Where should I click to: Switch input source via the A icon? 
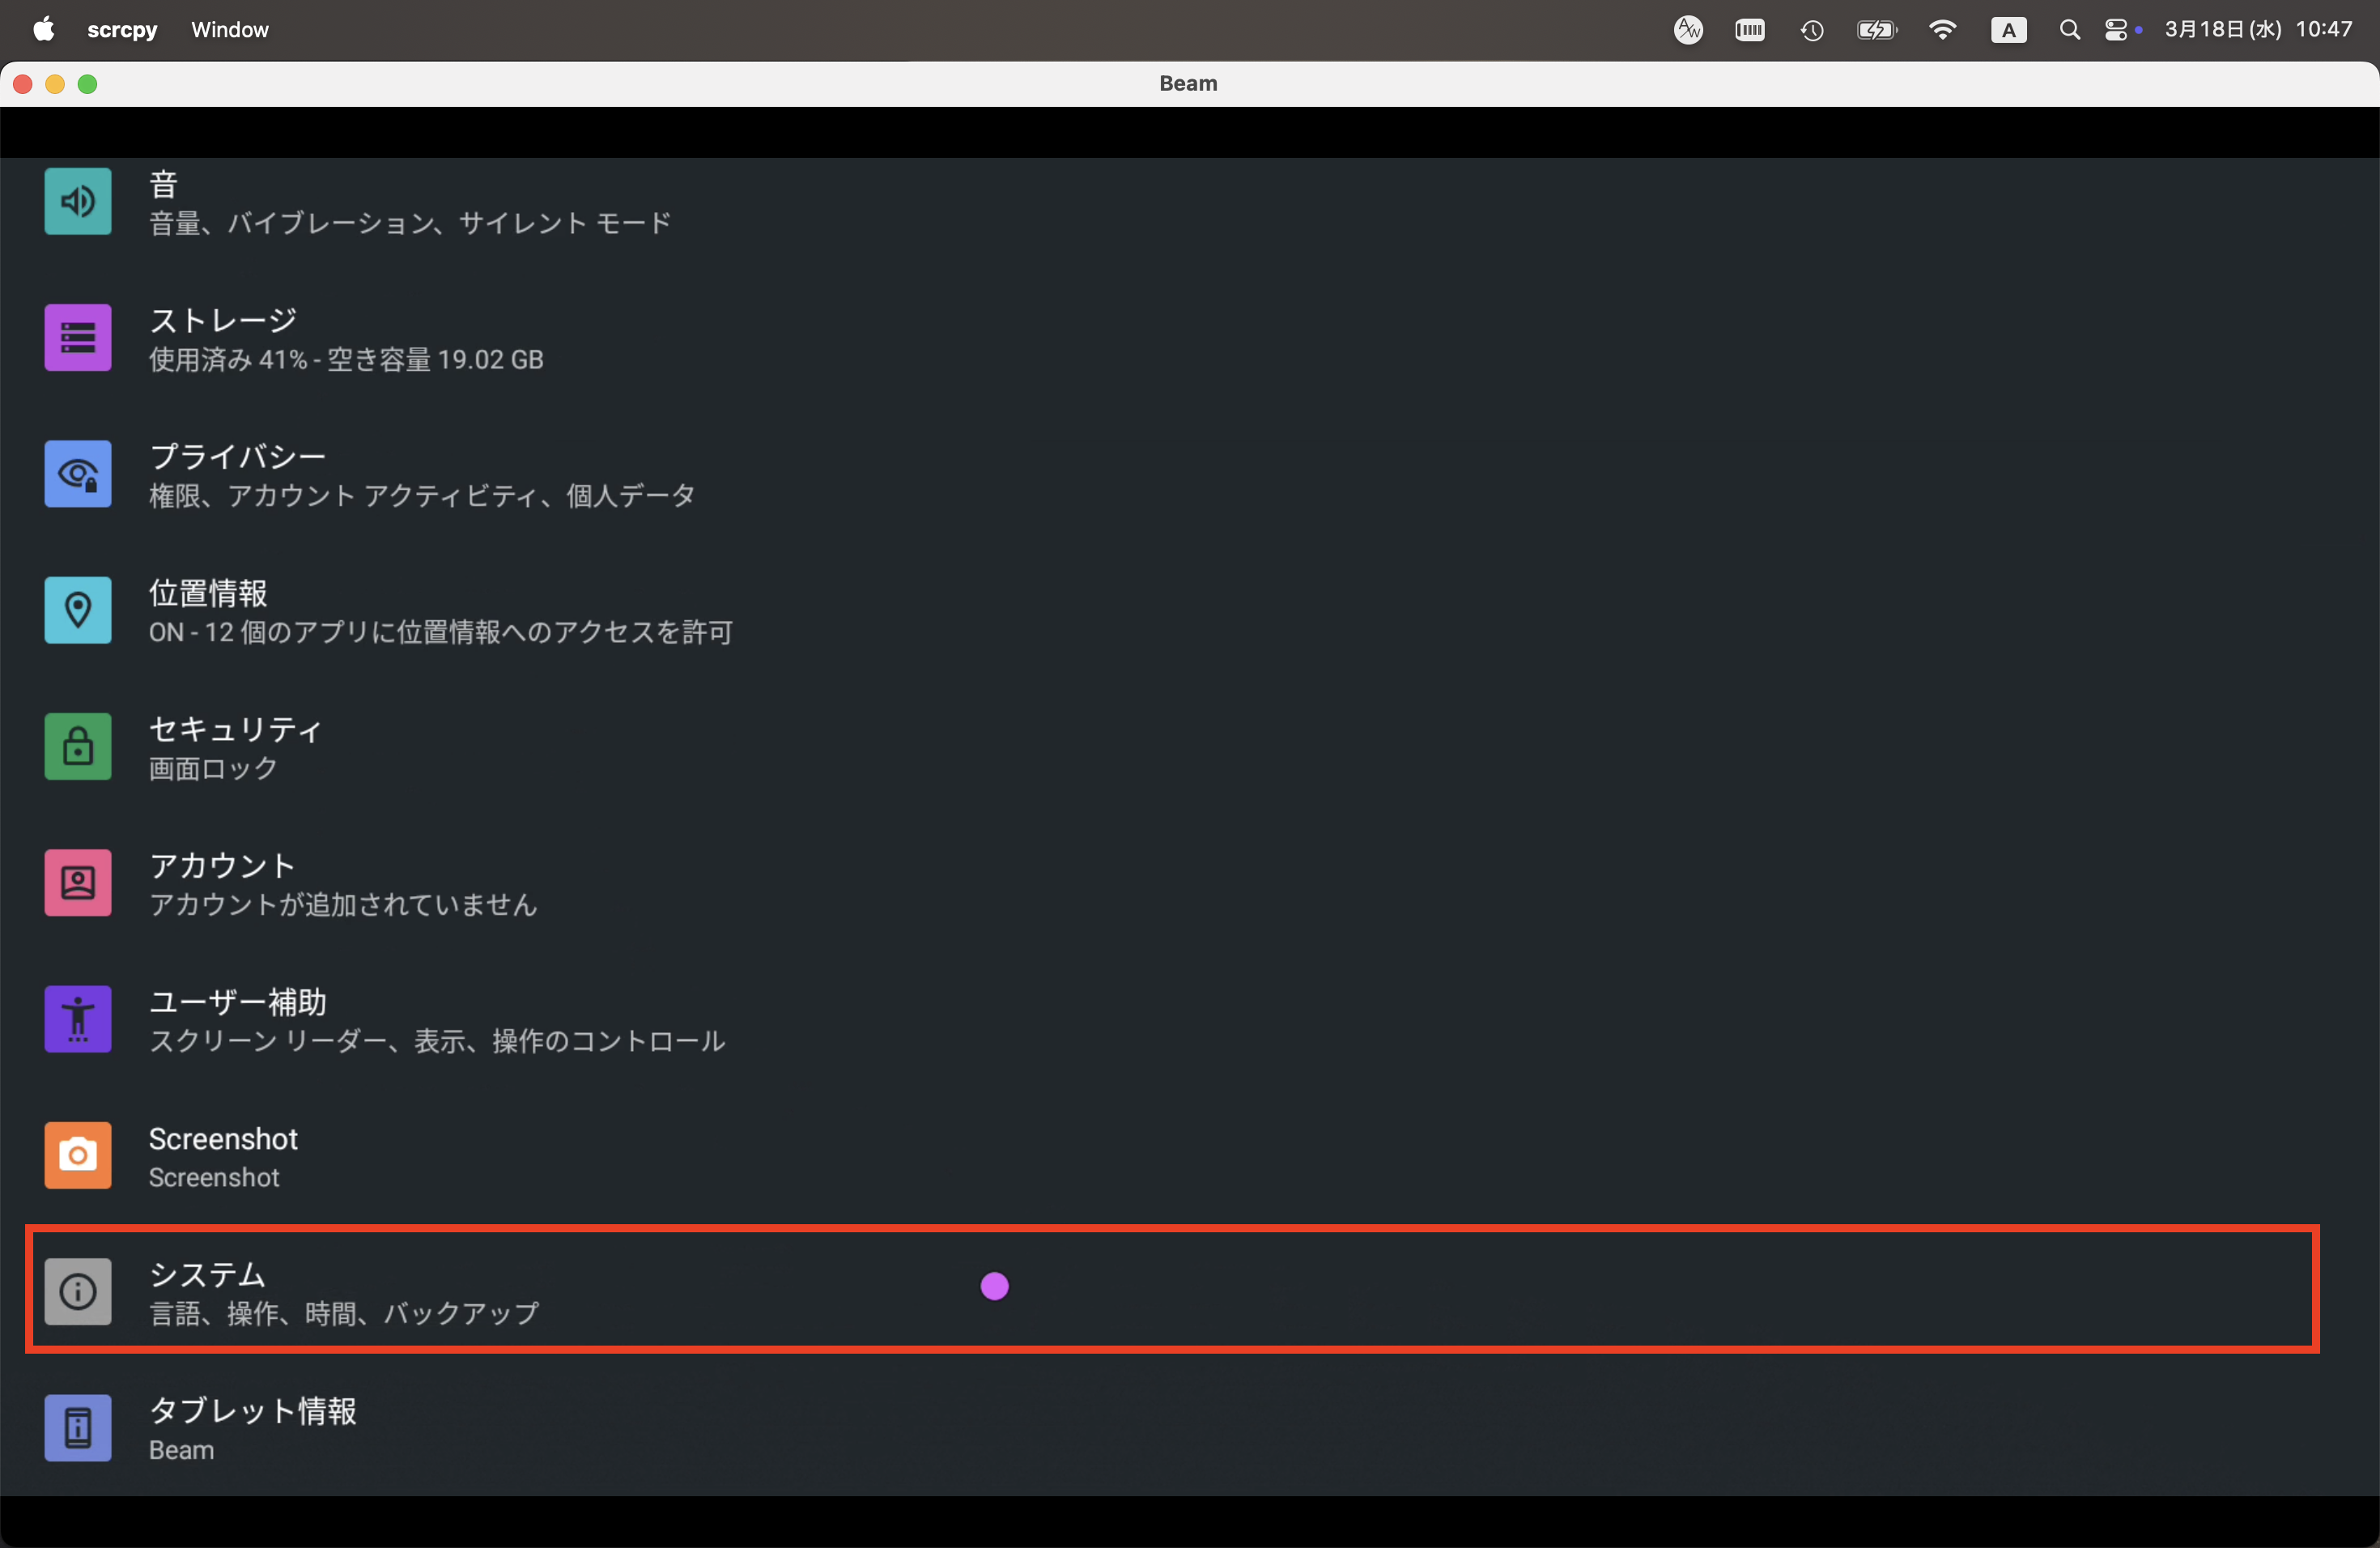(x=2008, y=30)
